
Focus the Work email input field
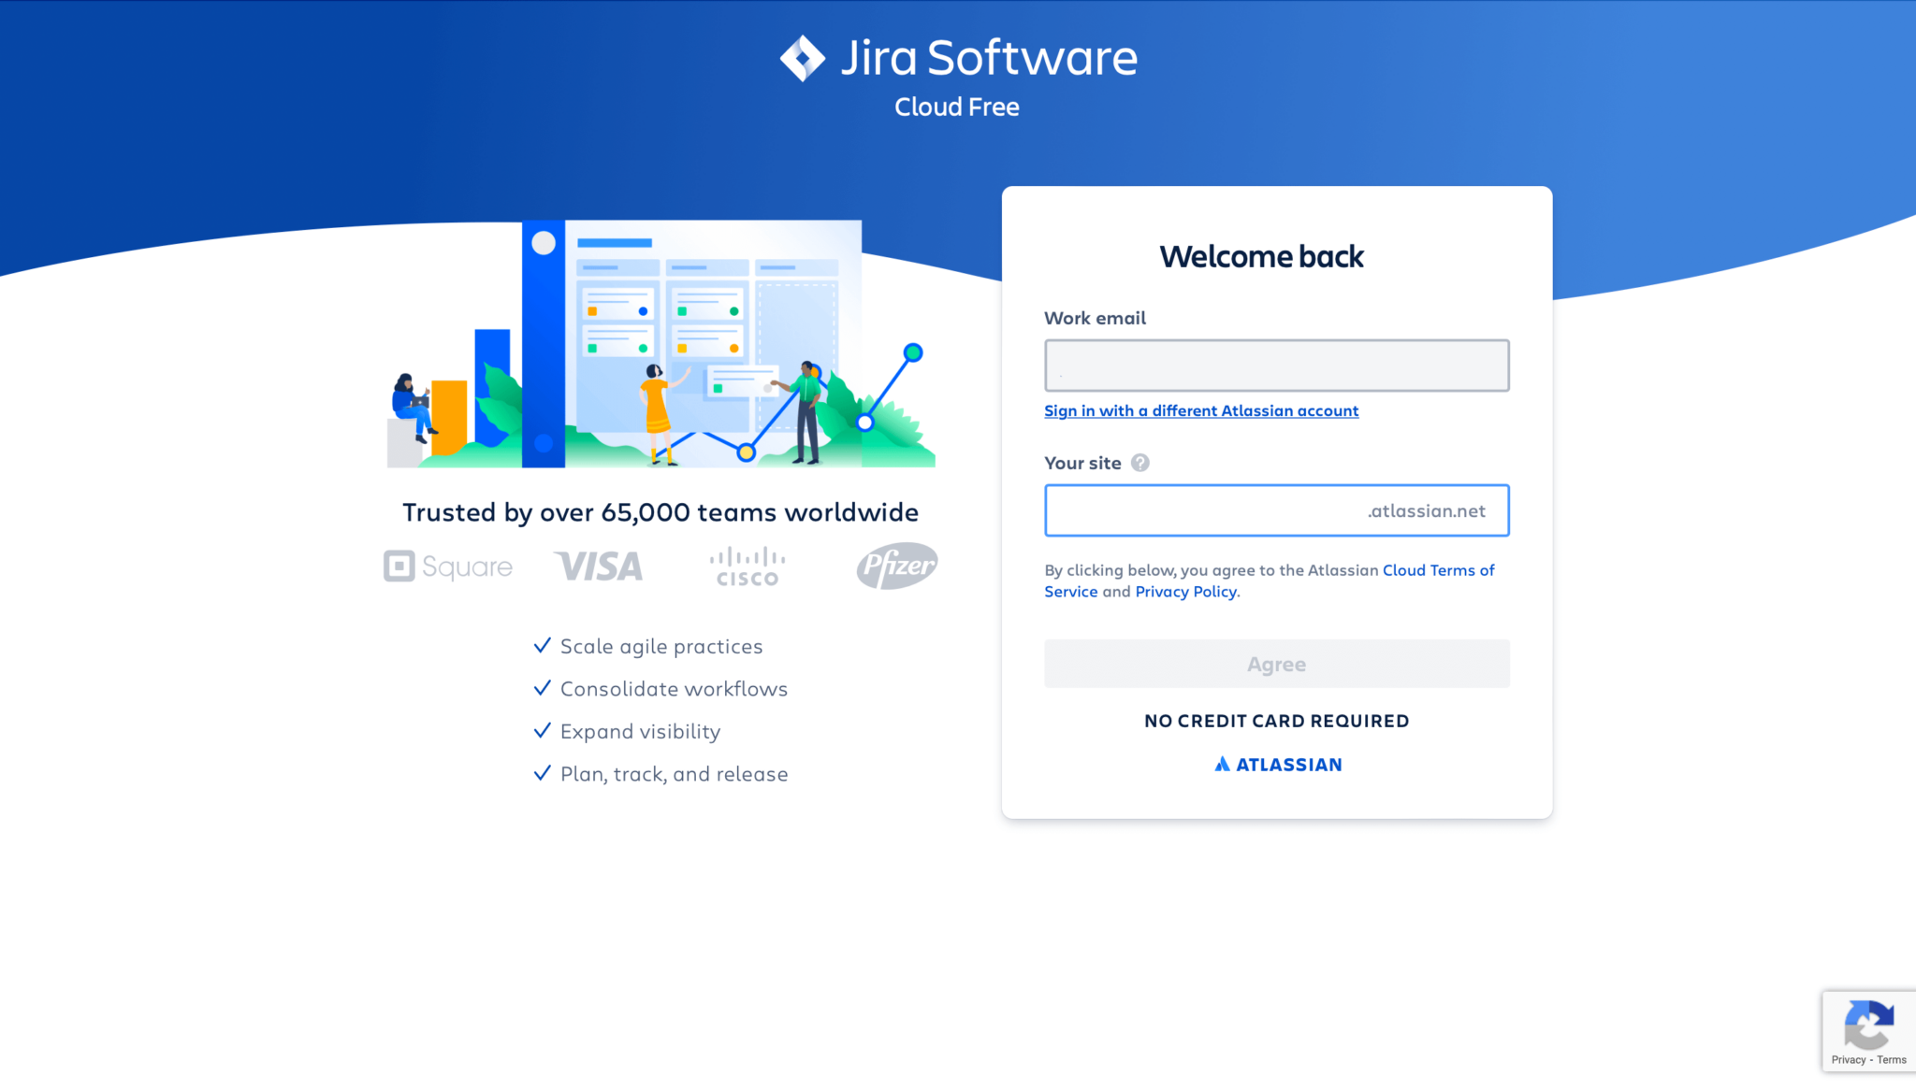coord(1277,366)
